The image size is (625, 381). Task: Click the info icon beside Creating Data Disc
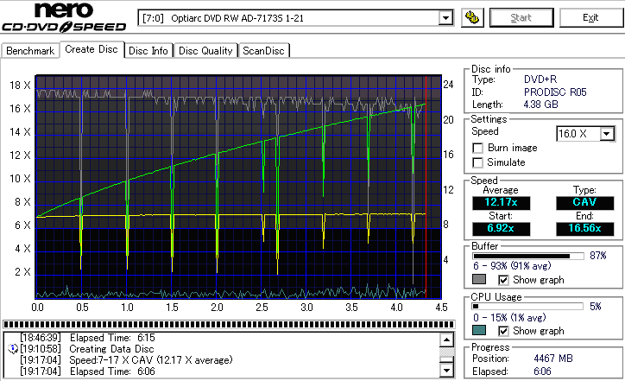(12, 347)
